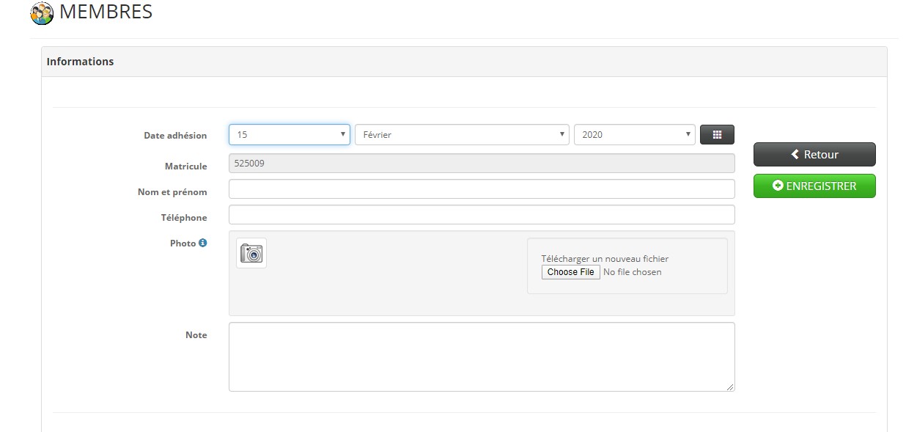Click the Choose File button
Image resolution: width=906 pixels, height=432 pixels.
coord(571,272)
